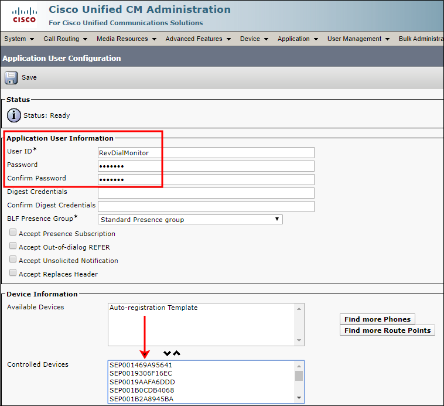Enable Accept Replaces Header checkbox

[x=13, y=272]
